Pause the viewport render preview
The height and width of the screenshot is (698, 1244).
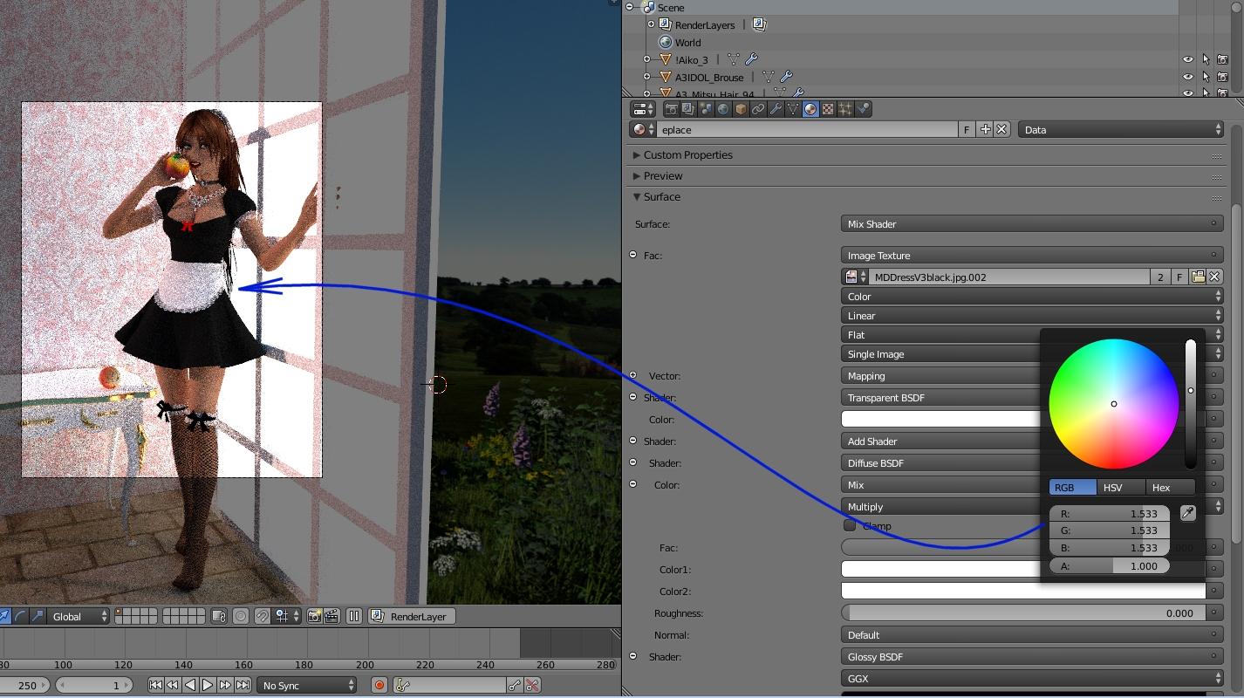coord(354,616)
